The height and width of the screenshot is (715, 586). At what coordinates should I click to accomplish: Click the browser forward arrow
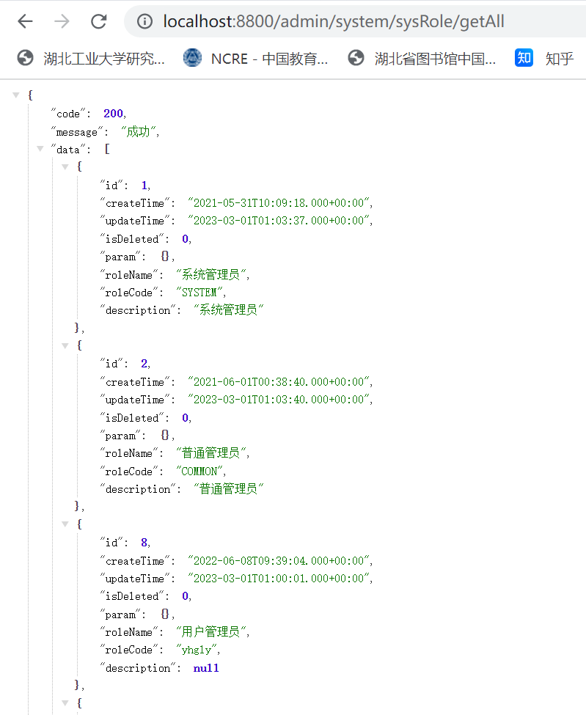tap(62, 21)
